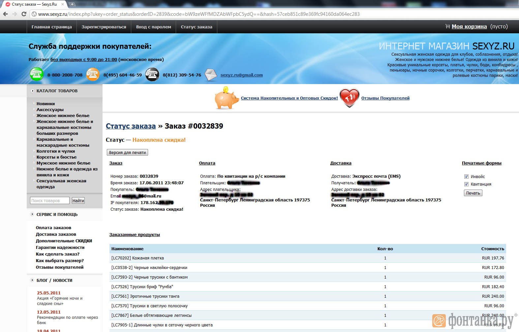Click the shopping cart icon

click(447, 26)
